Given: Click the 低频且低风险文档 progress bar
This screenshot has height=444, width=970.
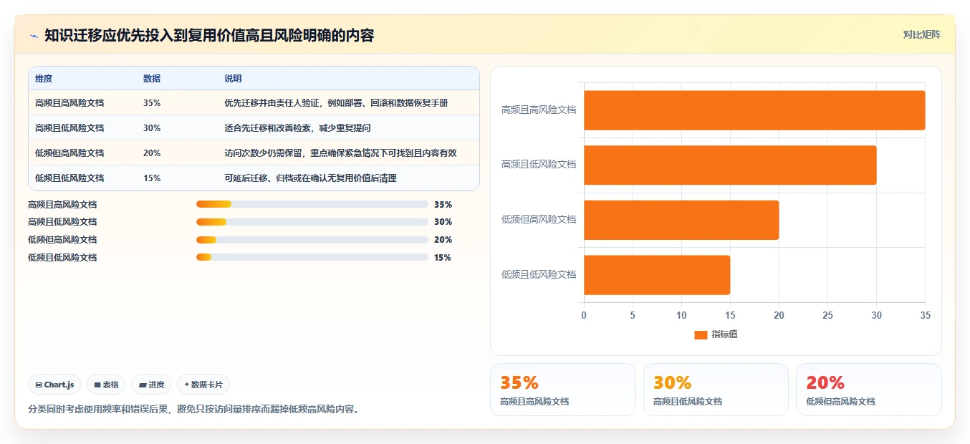Looking at the screenshot, I should [312, 257].
